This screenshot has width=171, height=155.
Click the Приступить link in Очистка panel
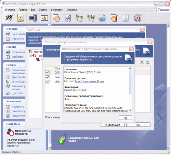pos(18,34)
